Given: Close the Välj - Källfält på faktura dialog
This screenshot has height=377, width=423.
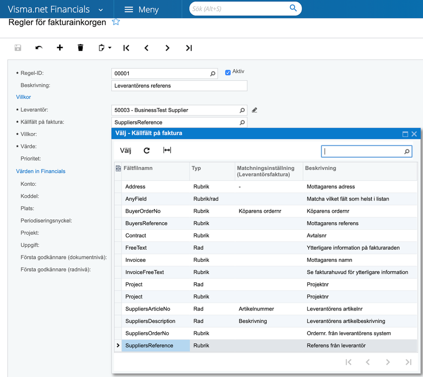Looking at the screenshot, I should [x=414, y=134].
